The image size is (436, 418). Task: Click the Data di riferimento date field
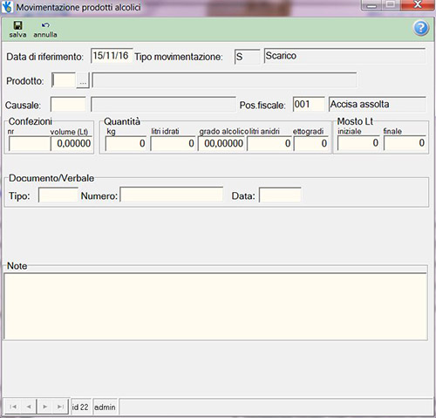coord(112,56)
